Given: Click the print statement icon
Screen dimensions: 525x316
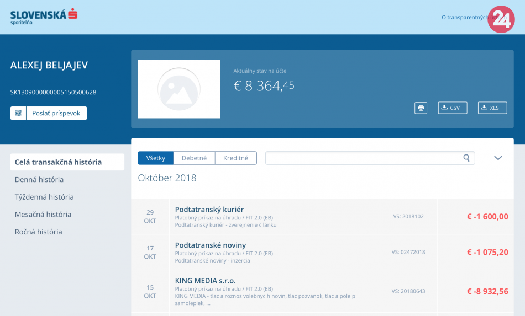Looking at the screenshot, I should 421,108.
